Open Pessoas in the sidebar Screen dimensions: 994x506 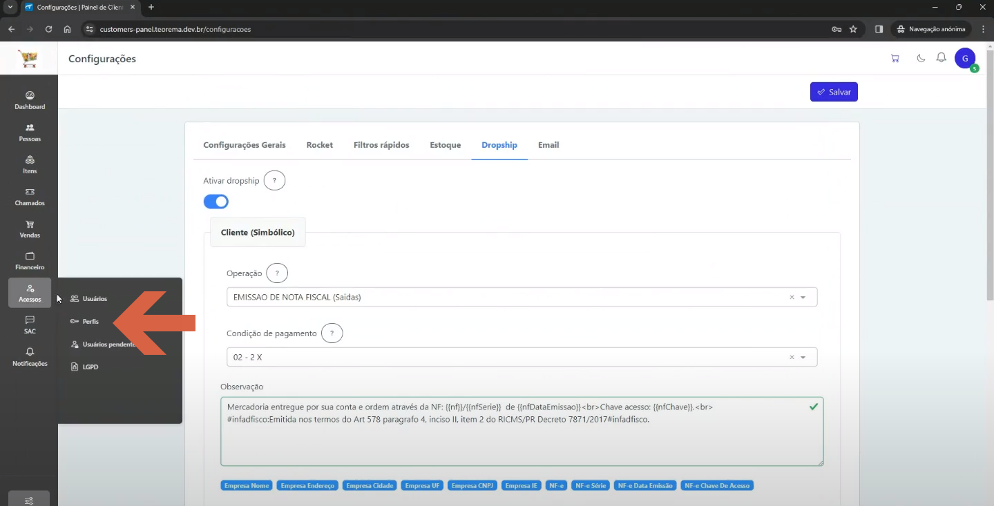point(30,133)
